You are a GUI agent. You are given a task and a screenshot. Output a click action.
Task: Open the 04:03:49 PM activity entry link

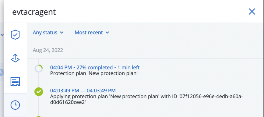pyautogui.click(x=83, y=90)
